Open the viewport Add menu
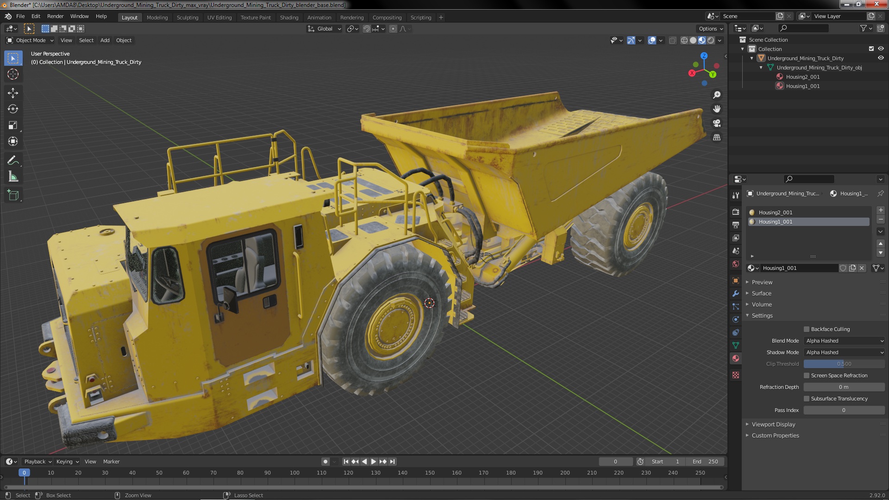 coord(105,40)
